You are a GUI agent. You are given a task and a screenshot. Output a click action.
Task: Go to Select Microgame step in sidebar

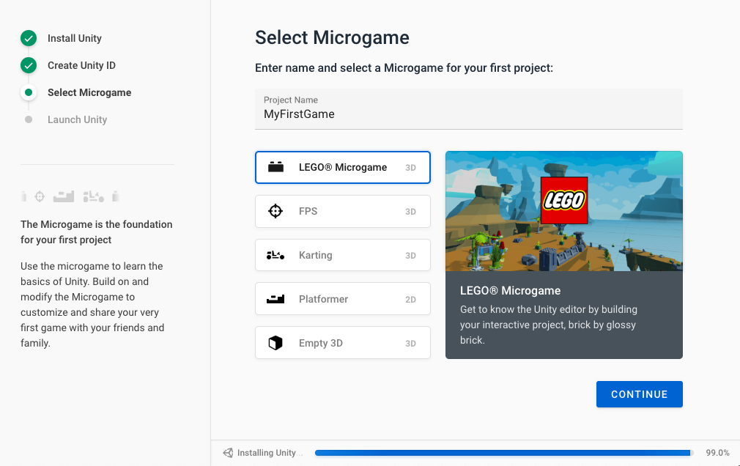89,92
